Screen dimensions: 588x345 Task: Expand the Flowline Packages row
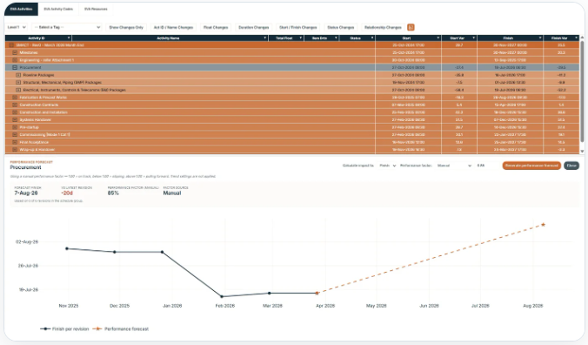[18, 75]
